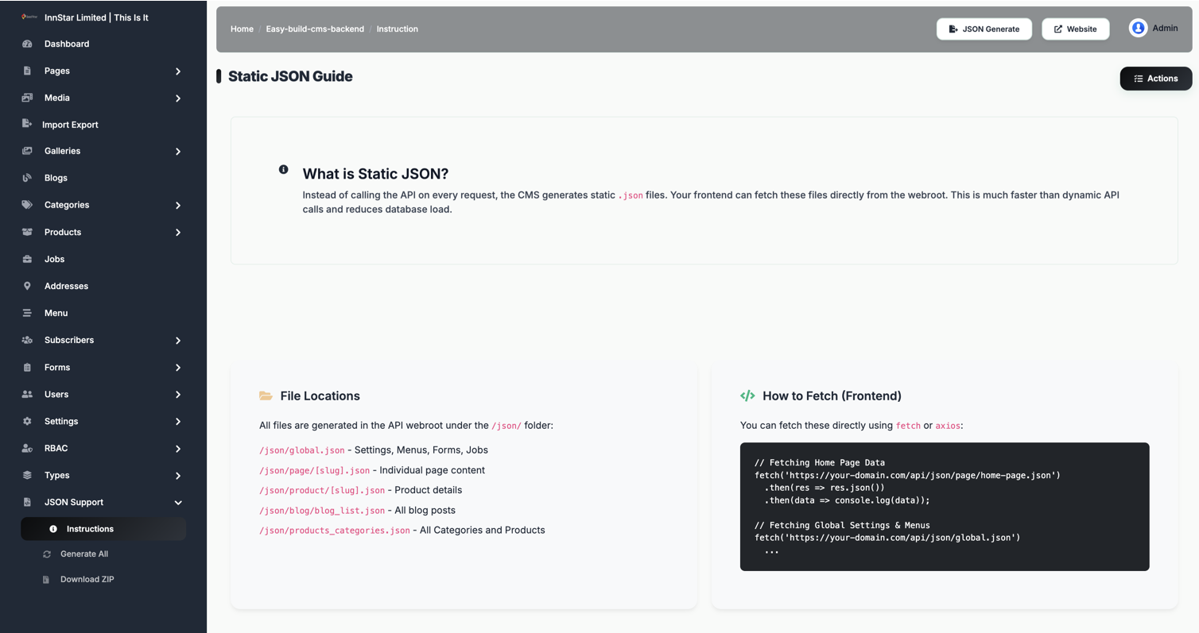Expand the Media submenu chevron
Viewport: 1199px width, 633px height.
click(x=178, y=98)
